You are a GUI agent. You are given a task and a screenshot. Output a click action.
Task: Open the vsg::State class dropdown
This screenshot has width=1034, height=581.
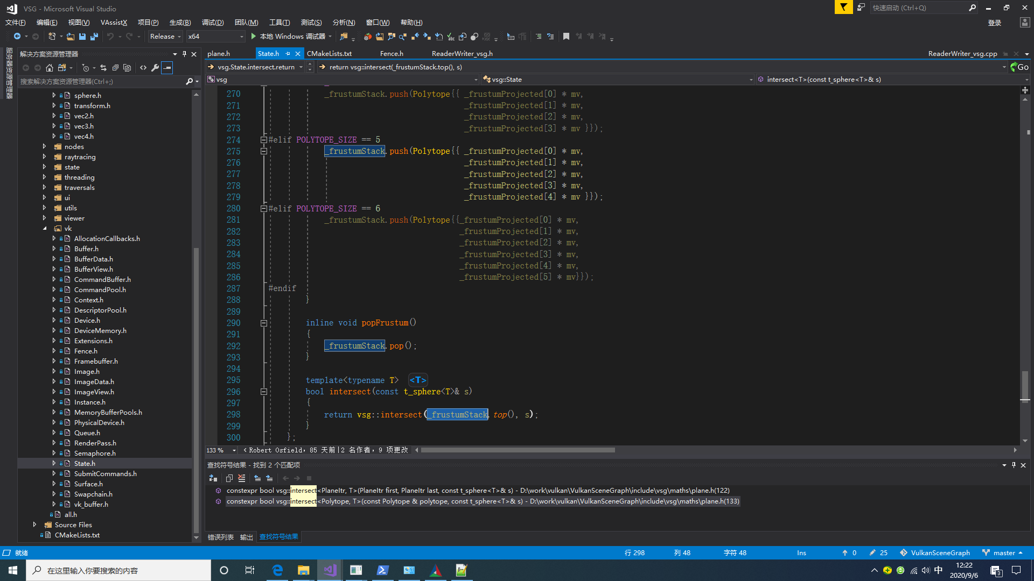point(618,80)
